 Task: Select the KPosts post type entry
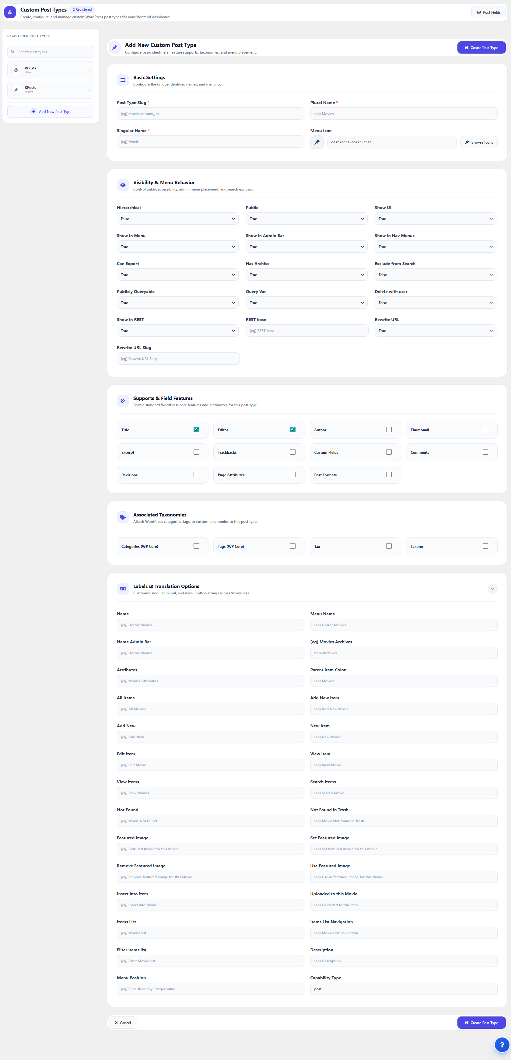51,90
